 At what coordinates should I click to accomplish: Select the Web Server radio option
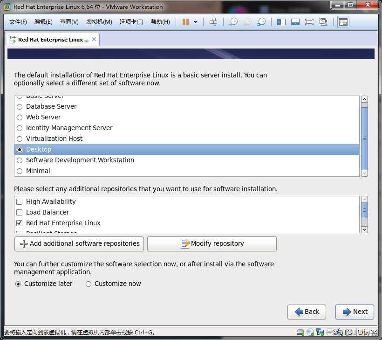pyautogui.click(x=20, y=118)
